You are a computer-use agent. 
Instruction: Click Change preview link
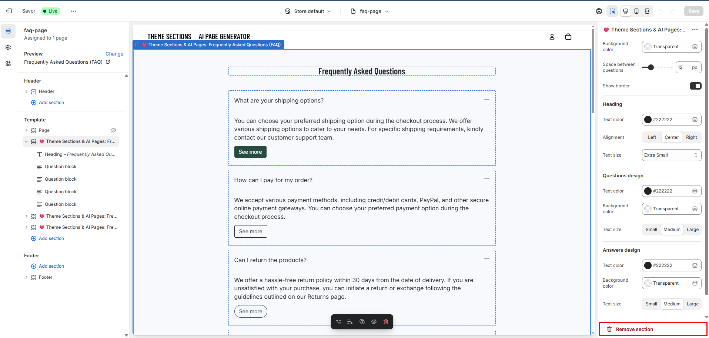tap(114, 54)
